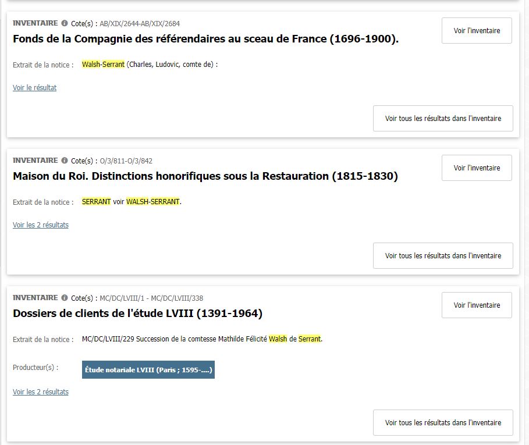Click 'Voir les 2 résultats' under Dossiers de clients
The width and height of the screenshot is (529, 445).
click(40, 392)
